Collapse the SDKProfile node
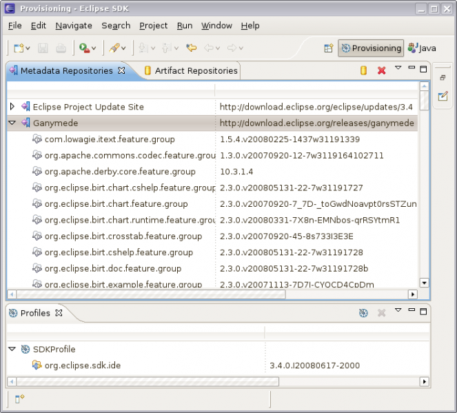 coord(12,349)
